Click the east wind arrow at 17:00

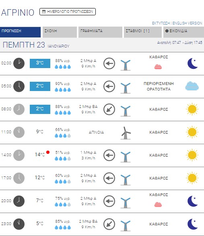[x=109, y=178]
